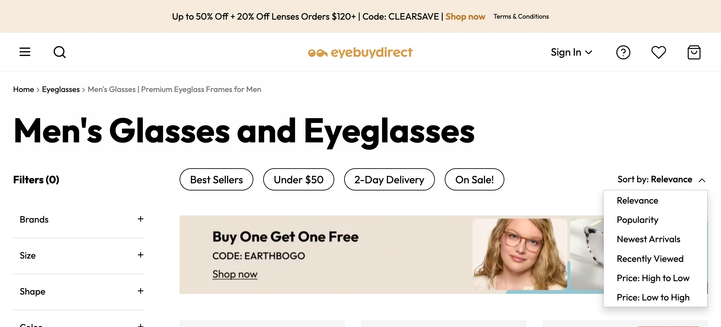Open the shopping bag cart
This screenshot has height=327, width=721.
point(694,52)
